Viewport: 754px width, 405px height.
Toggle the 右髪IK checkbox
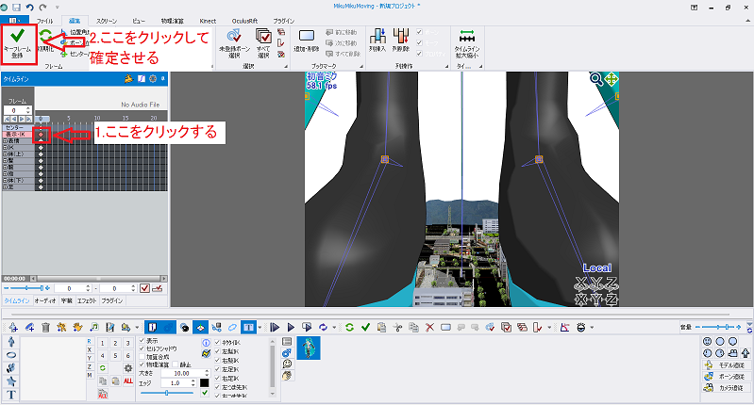click(217, 361)
